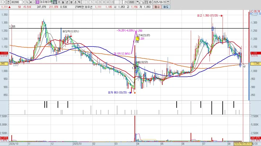The image size is (261, 146).
Task: Click the blue circle marker on the July spike candle
Action: click(212, 29)
